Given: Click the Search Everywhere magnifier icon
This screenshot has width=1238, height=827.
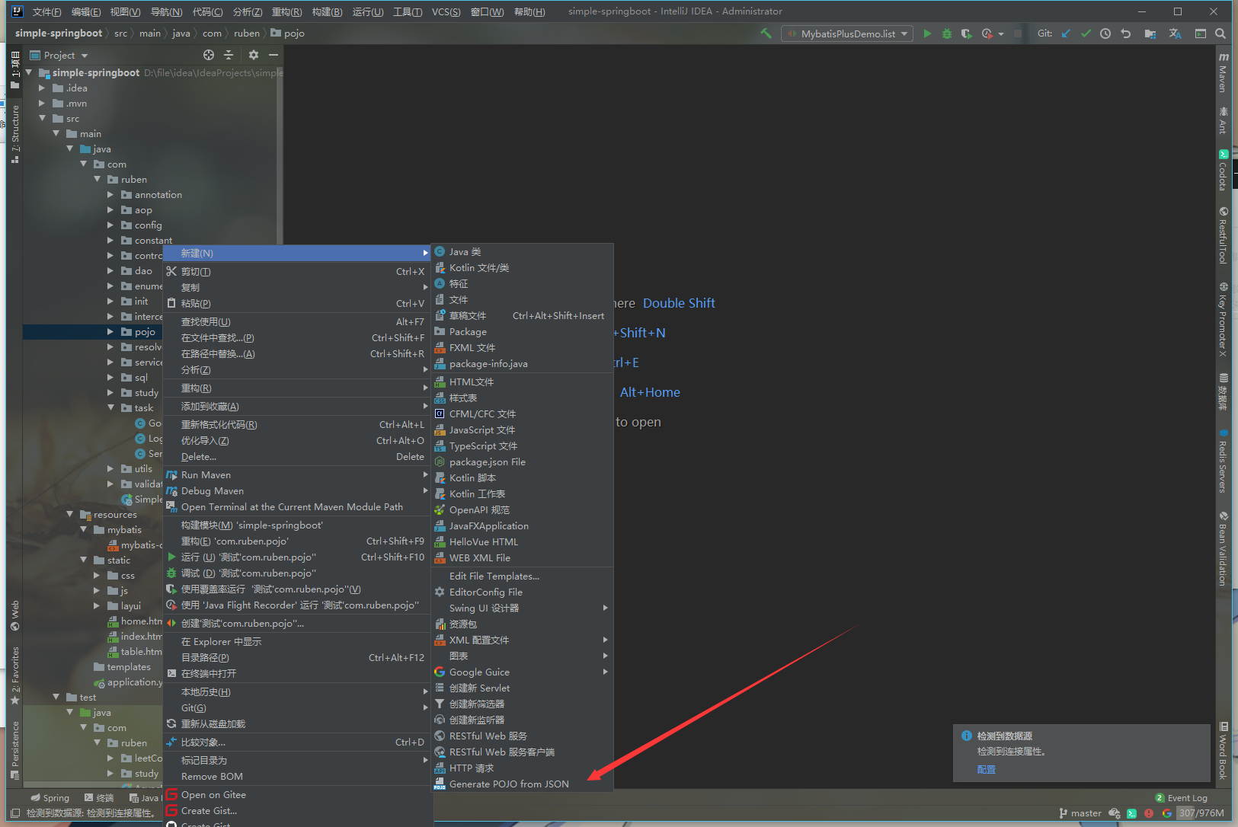Looking at the screenshot, I should [x=1220, y=34].
